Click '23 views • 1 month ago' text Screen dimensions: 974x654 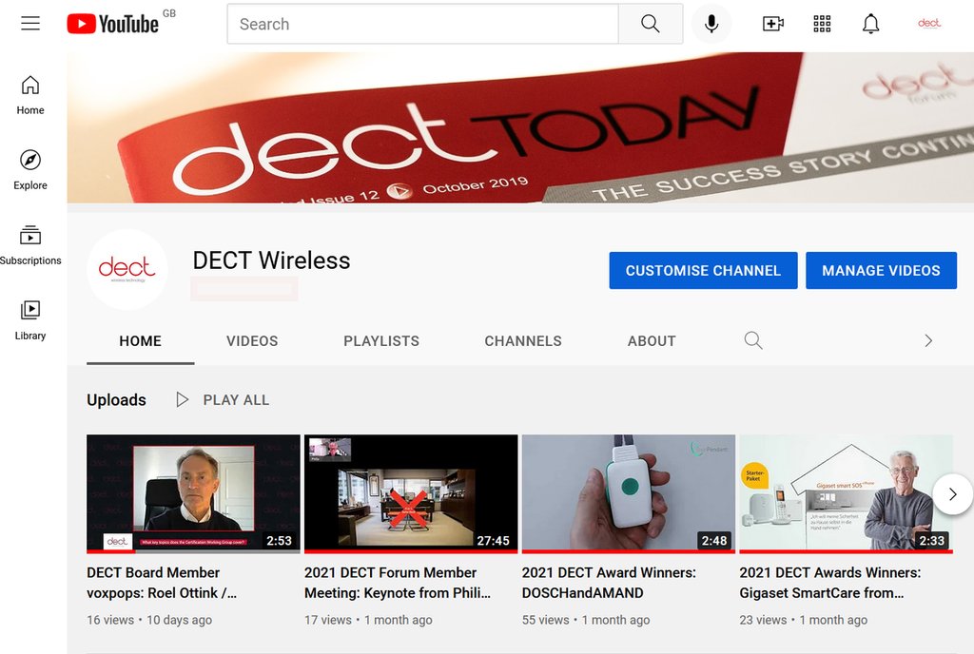coord(803,620)
